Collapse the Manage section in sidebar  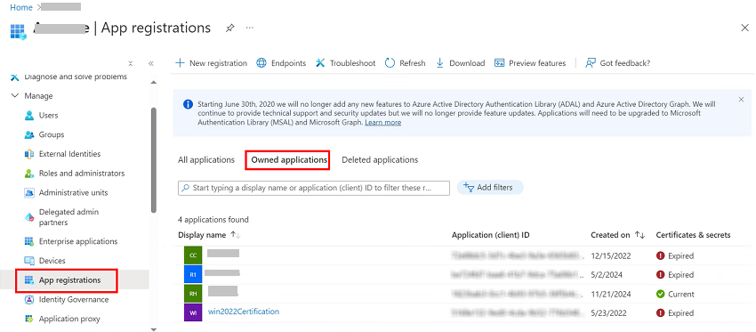(14, 96)
